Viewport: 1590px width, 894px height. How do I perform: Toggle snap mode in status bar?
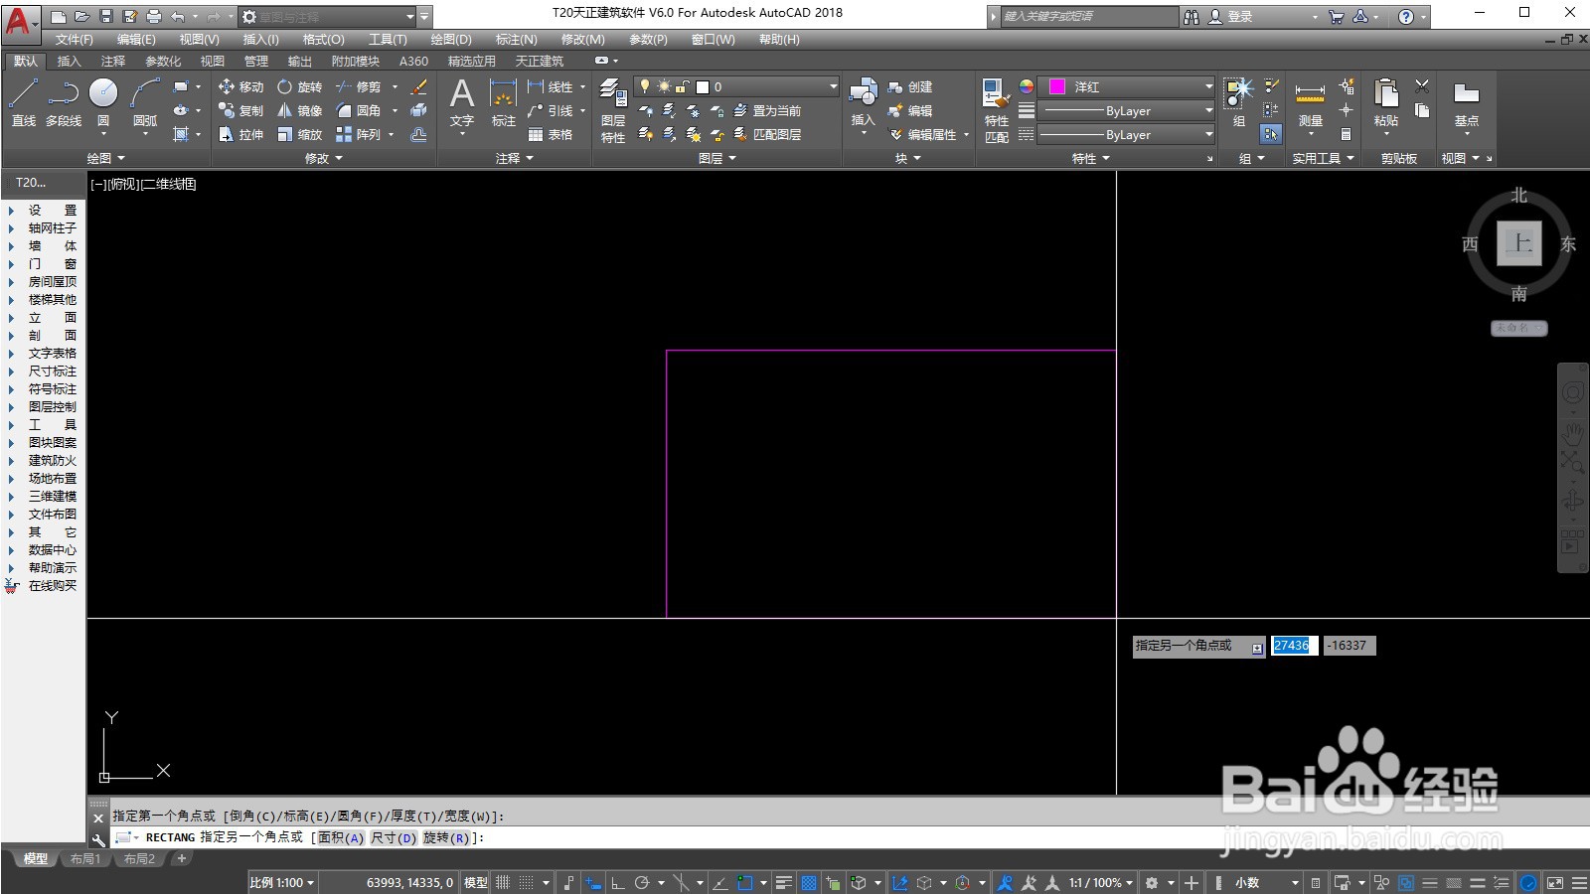pyautogui.click(x=527, y=882)
